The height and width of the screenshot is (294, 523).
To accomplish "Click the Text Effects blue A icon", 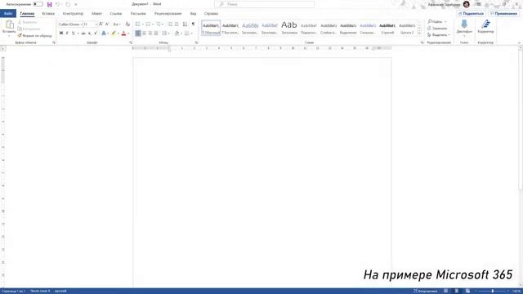I will (x=104, y=33).
